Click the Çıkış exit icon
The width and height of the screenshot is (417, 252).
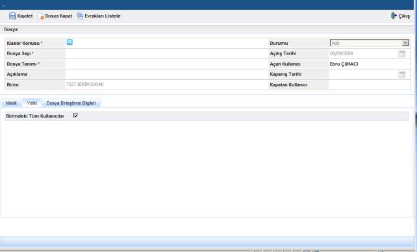click(394, 16)
